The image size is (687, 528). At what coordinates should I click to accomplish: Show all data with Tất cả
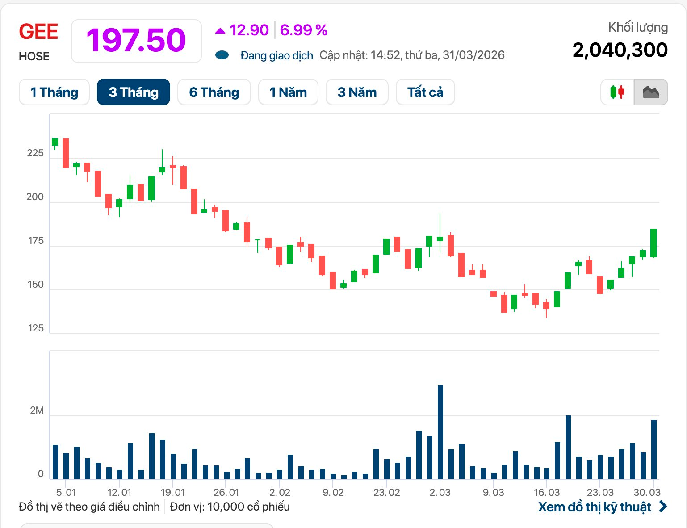click(x=425, y=92)
